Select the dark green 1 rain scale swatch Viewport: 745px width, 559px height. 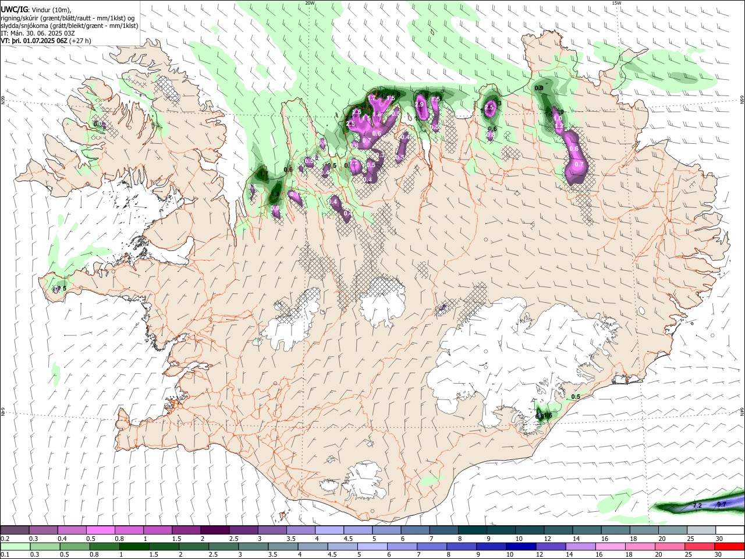click(x=134, y=547)
